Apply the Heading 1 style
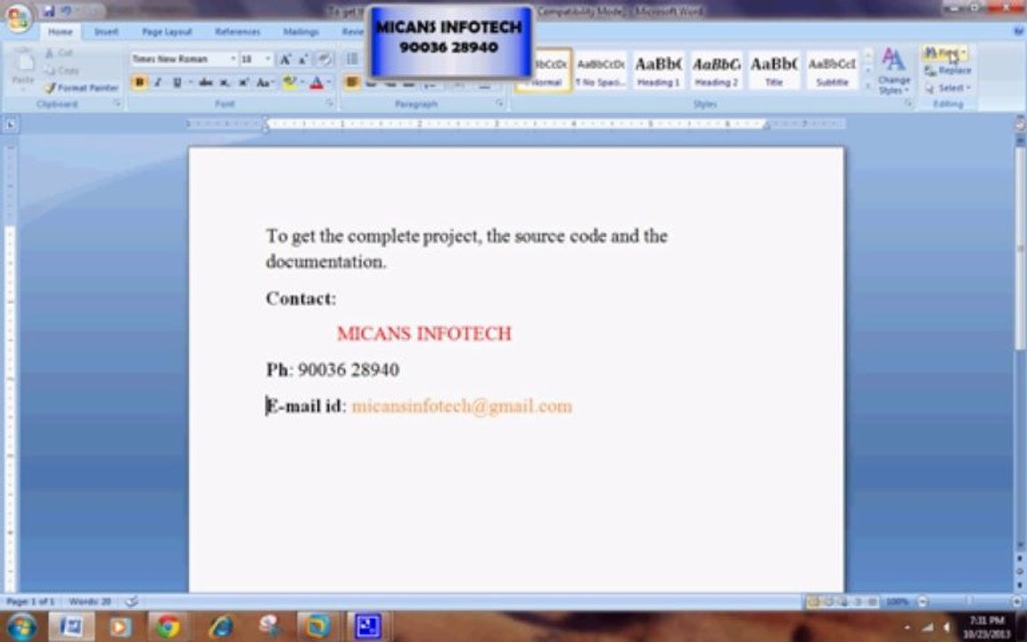1027x642 pixels. 658,70
